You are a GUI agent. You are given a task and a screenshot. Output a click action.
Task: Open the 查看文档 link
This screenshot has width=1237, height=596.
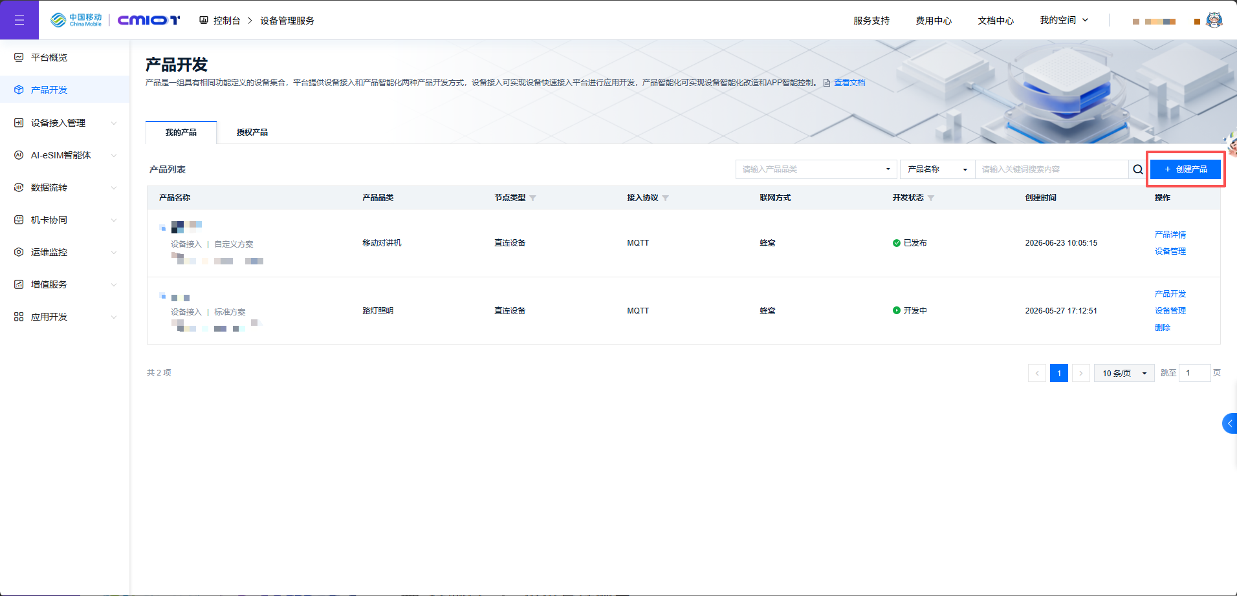[849, 83]
